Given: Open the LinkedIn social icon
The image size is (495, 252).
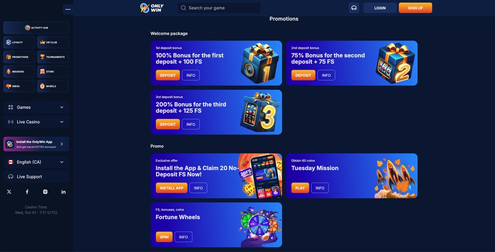Looking at the screenshot, I should pos(63,192).
